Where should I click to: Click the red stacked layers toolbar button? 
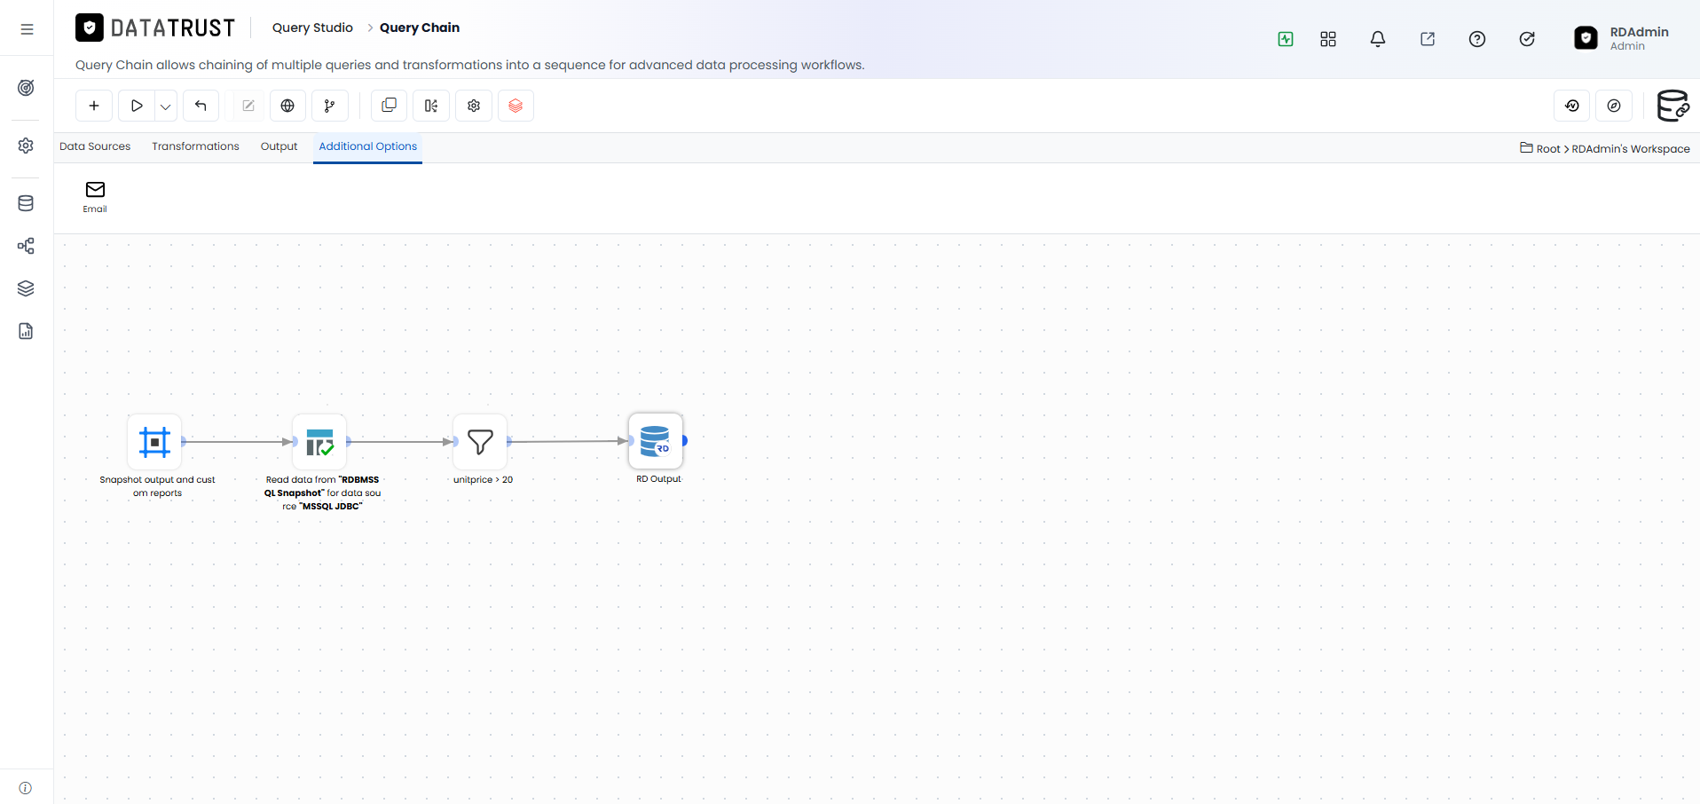point(516,106)
